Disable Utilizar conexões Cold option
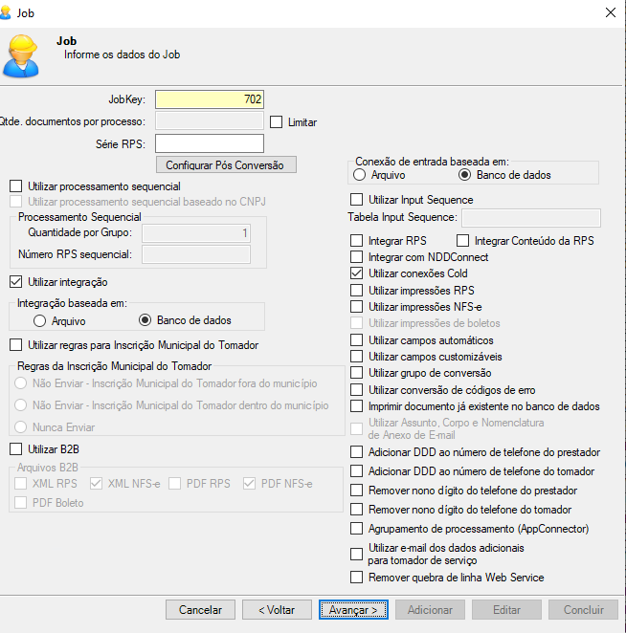Viewport: 626px width, 633px height. pyautogui.click(x=357, y=273)
